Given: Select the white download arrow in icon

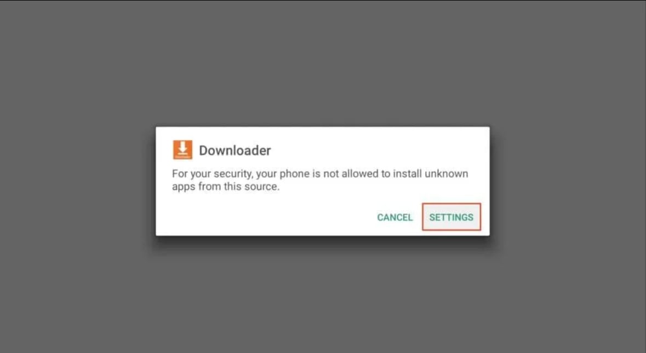Looking at the screenshot, I should [182, 148].
